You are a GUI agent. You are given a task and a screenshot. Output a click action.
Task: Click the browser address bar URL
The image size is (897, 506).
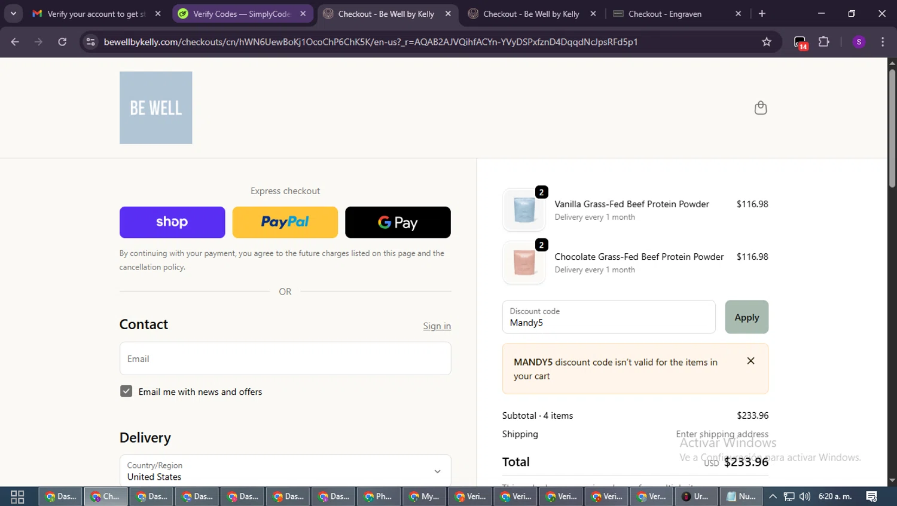[371, 42]
